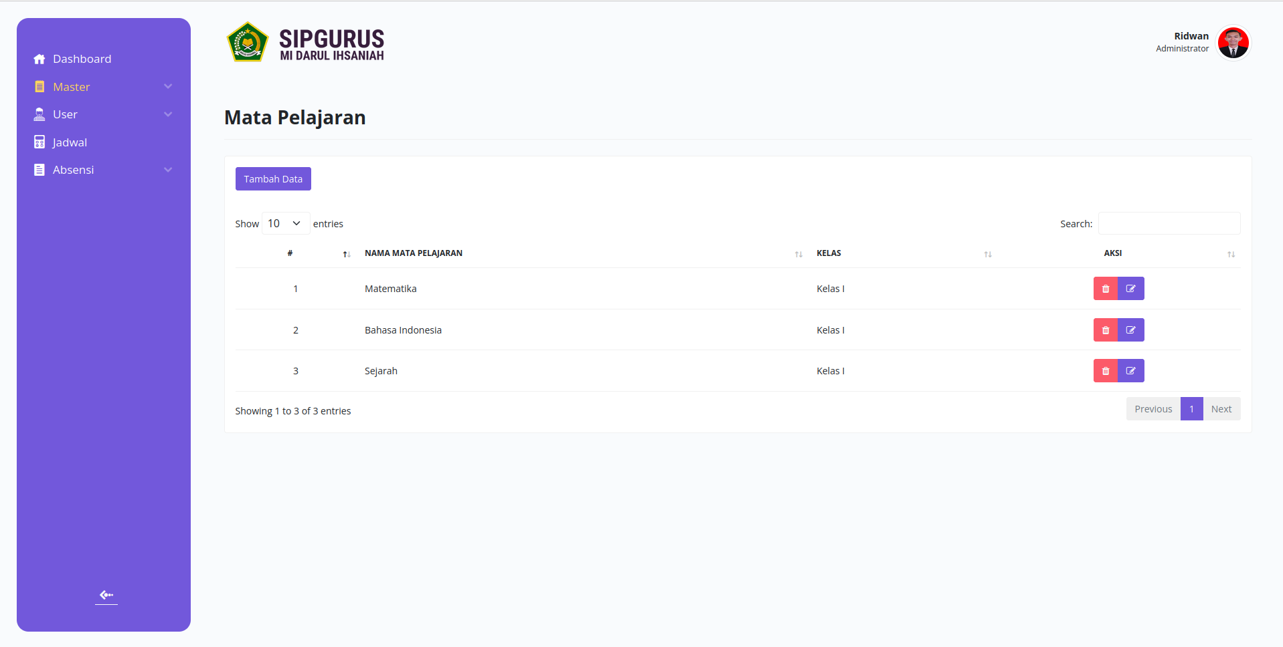The height and width of the screenshot is (647, 1283).
Task: Open the entries per page dropdown
Action: [x=285, y=223]
